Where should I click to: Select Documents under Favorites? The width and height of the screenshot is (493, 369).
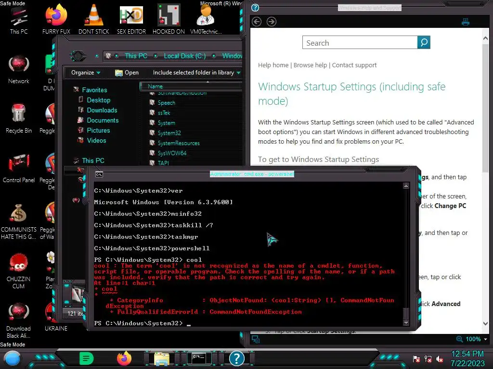pyautogui.click(x=103, y=120)
